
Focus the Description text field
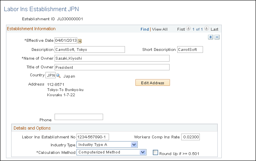click(x=90, y=50)
